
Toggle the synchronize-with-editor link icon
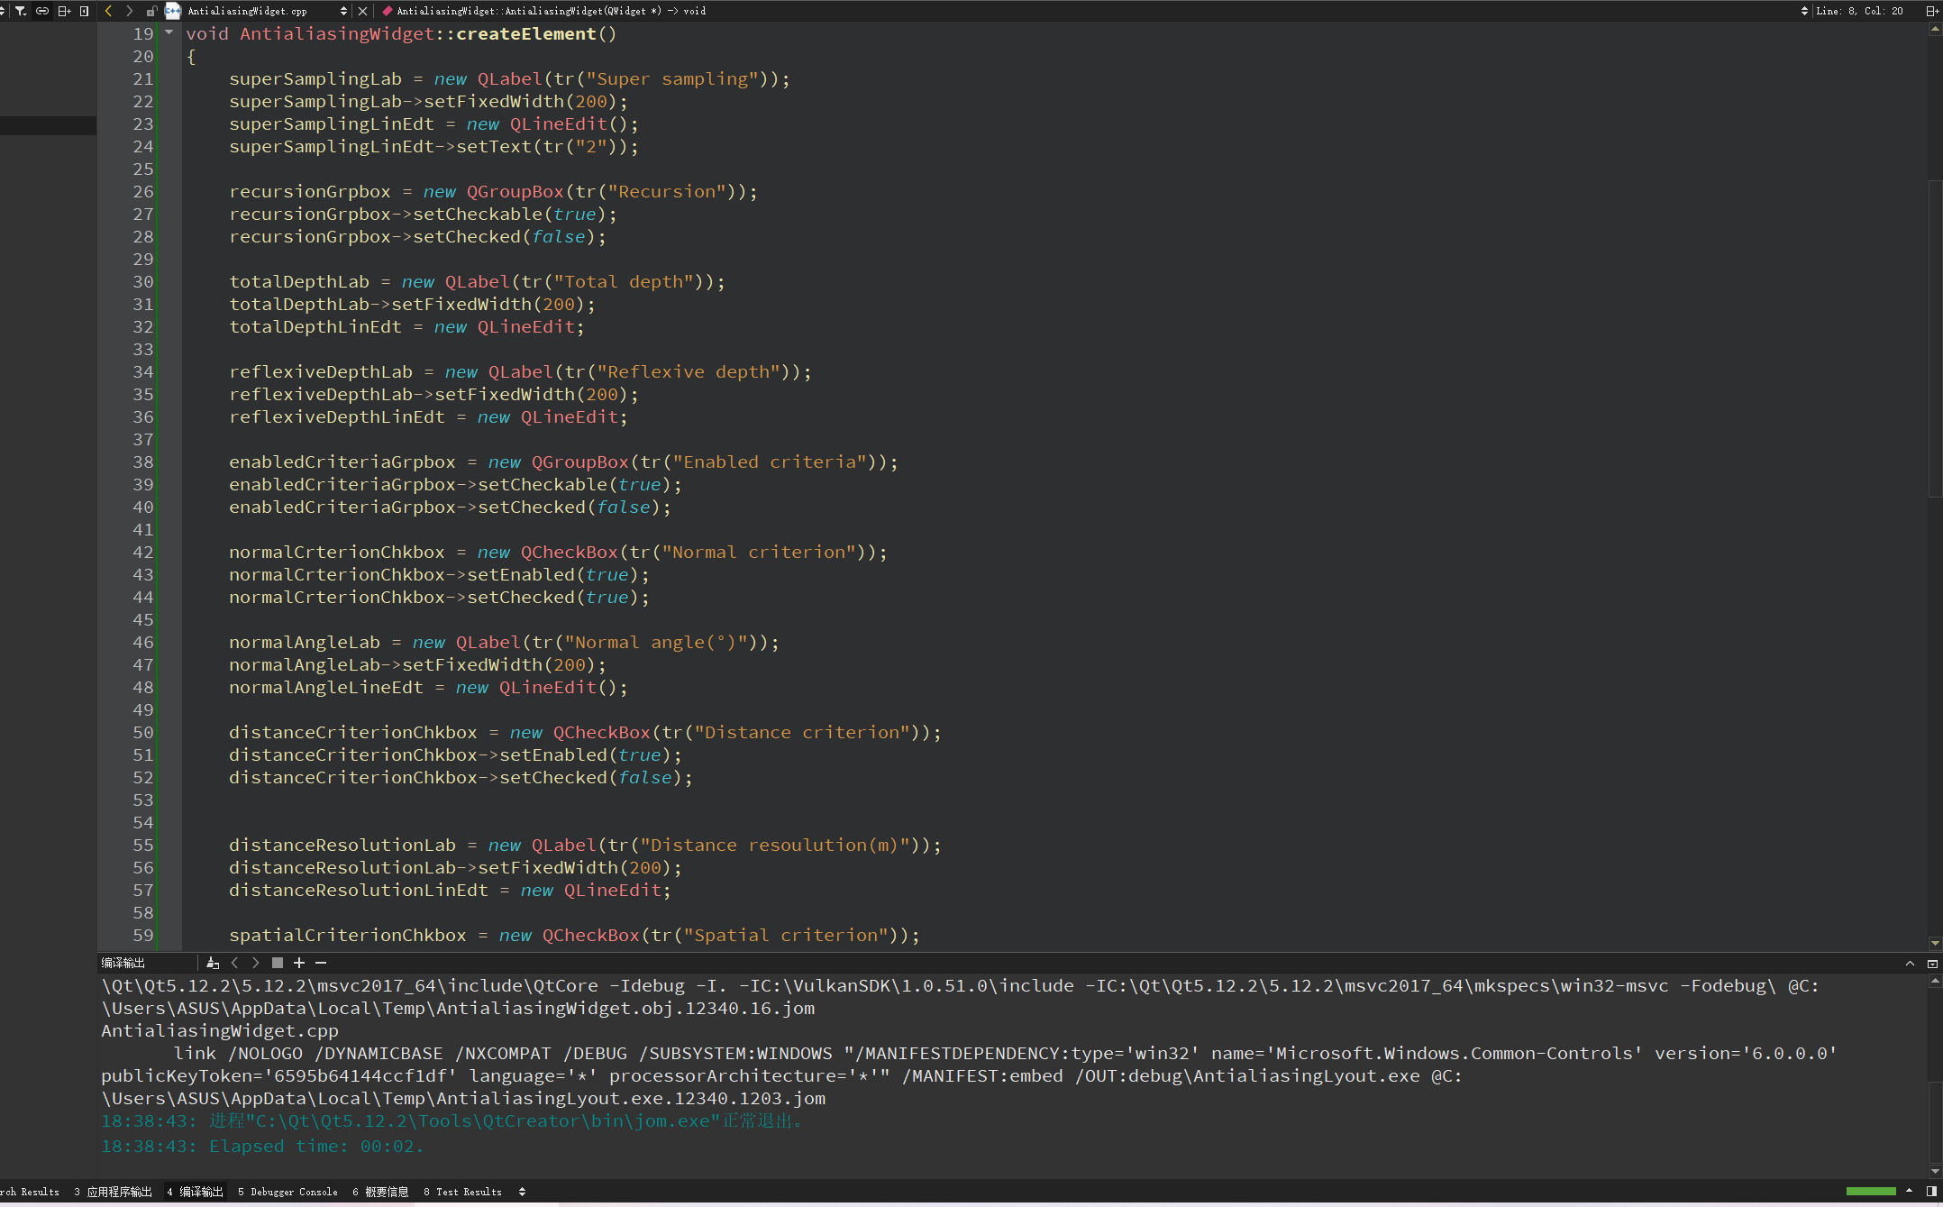coord(41,11)
